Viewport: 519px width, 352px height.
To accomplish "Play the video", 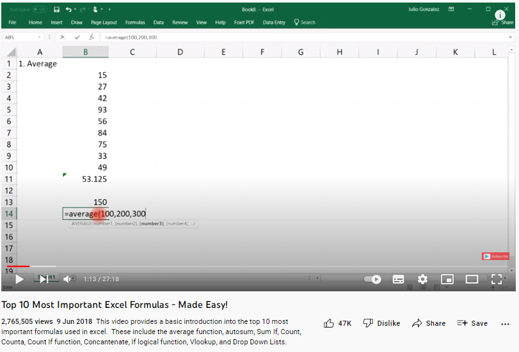I will [x=20, y=279].
